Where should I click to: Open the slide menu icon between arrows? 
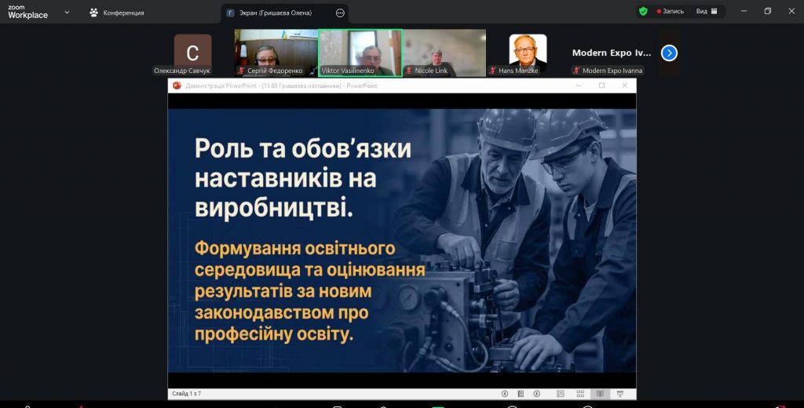click(521, 393)
